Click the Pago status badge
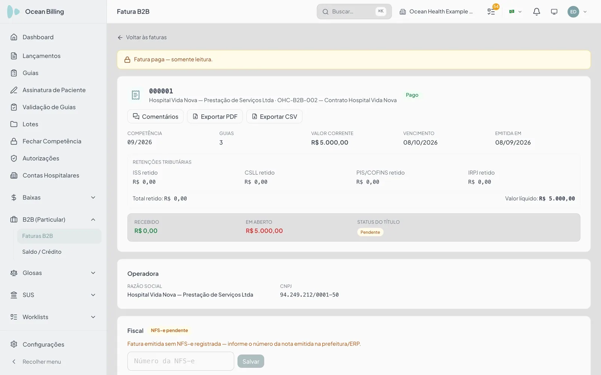 pos(412,95)
